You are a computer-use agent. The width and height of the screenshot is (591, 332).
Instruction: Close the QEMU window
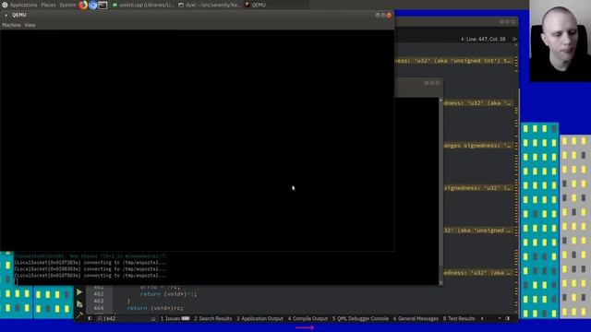click(x=389, y=15)
